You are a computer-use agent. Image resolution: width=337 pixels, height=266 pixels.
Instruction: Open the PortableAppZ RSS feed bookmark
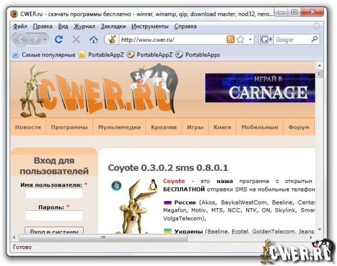pyautogui.click(x=101, y=55)
